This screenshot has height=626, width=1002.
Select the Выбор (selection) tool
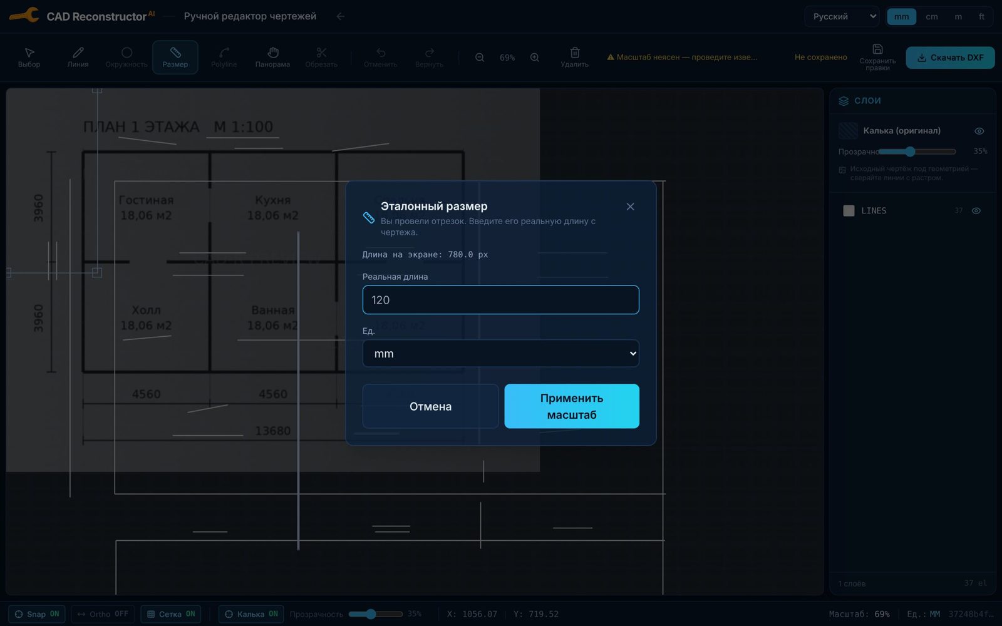click(x=29, y=57)
